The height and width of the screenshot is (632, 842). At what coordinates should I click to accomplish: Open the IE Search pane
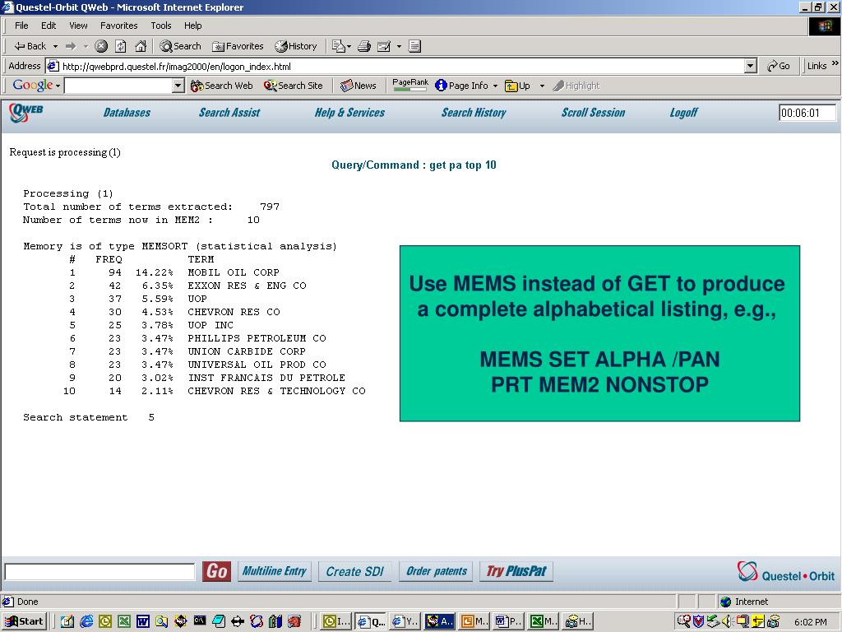point(180,46)
